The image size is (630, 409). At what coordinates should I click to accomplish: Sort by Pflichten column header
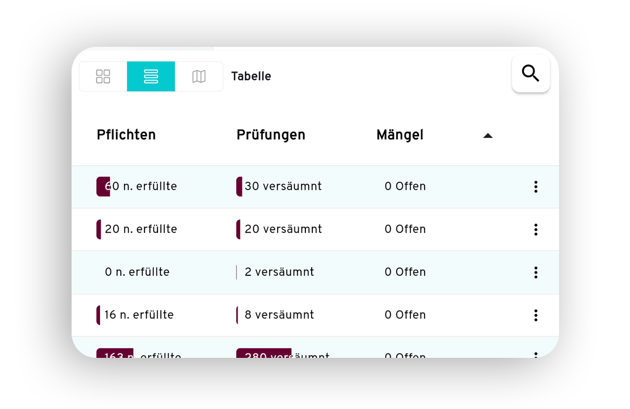[x=126, y=135]
